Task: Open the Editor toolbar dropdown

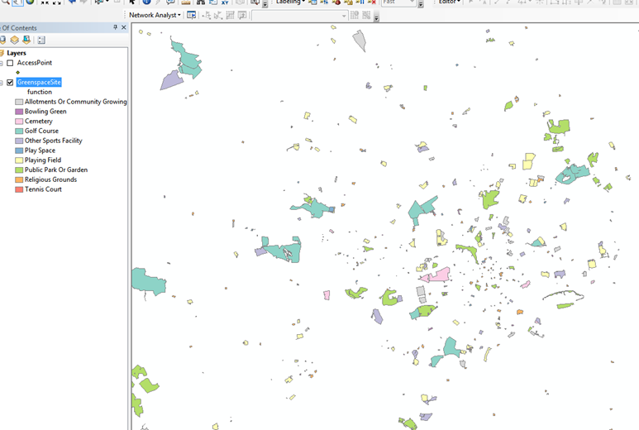Action: tap(449, 2)
